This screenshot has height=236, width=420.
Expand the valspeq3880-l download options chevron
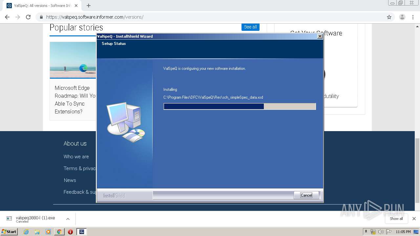point(68,219)
